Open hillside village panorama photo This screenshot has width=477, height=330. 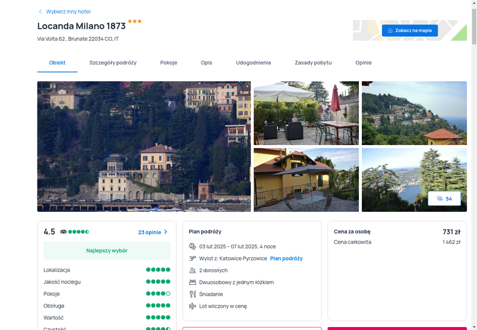pyautogui.click(x=414, y=113)
